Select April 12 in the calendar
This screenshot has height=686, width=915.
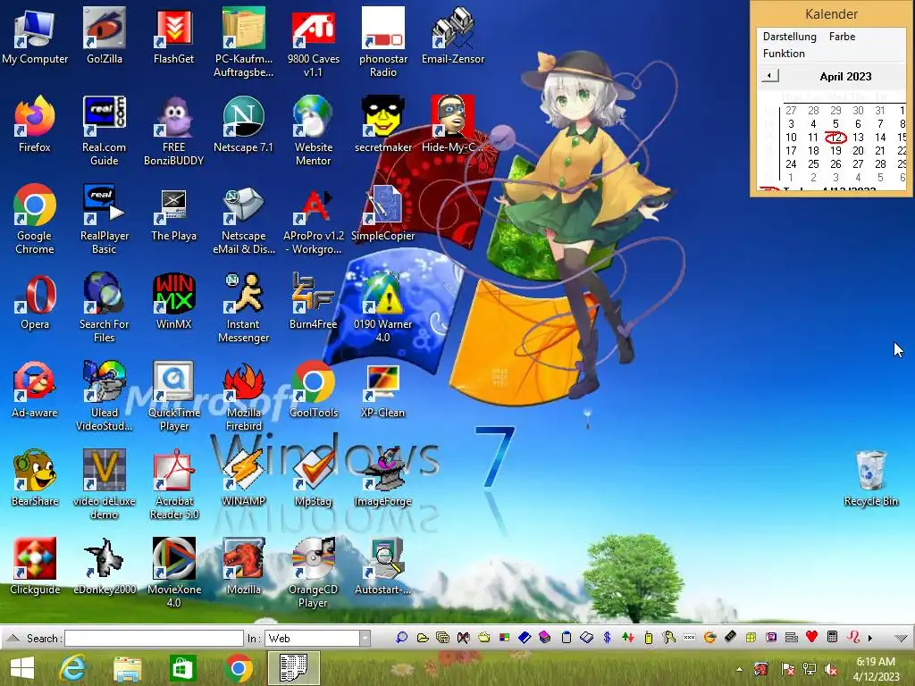(835, 137)
